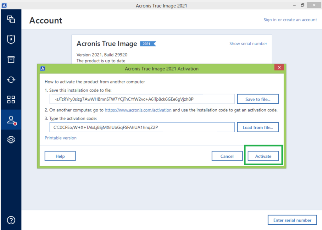Restore down the main window

pyautogui.click(x=302, y=5)
